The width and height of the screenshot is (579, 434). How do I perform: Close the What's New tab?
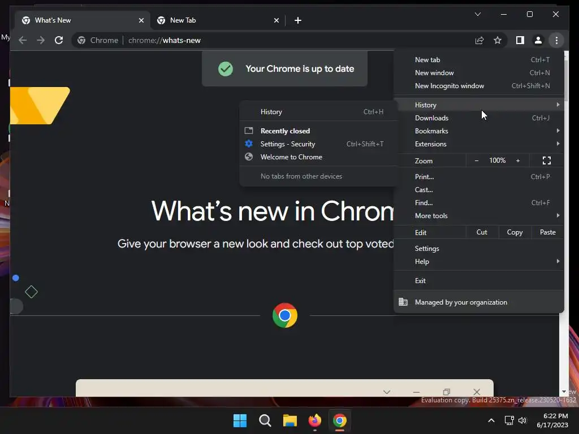tap(141, 20)
